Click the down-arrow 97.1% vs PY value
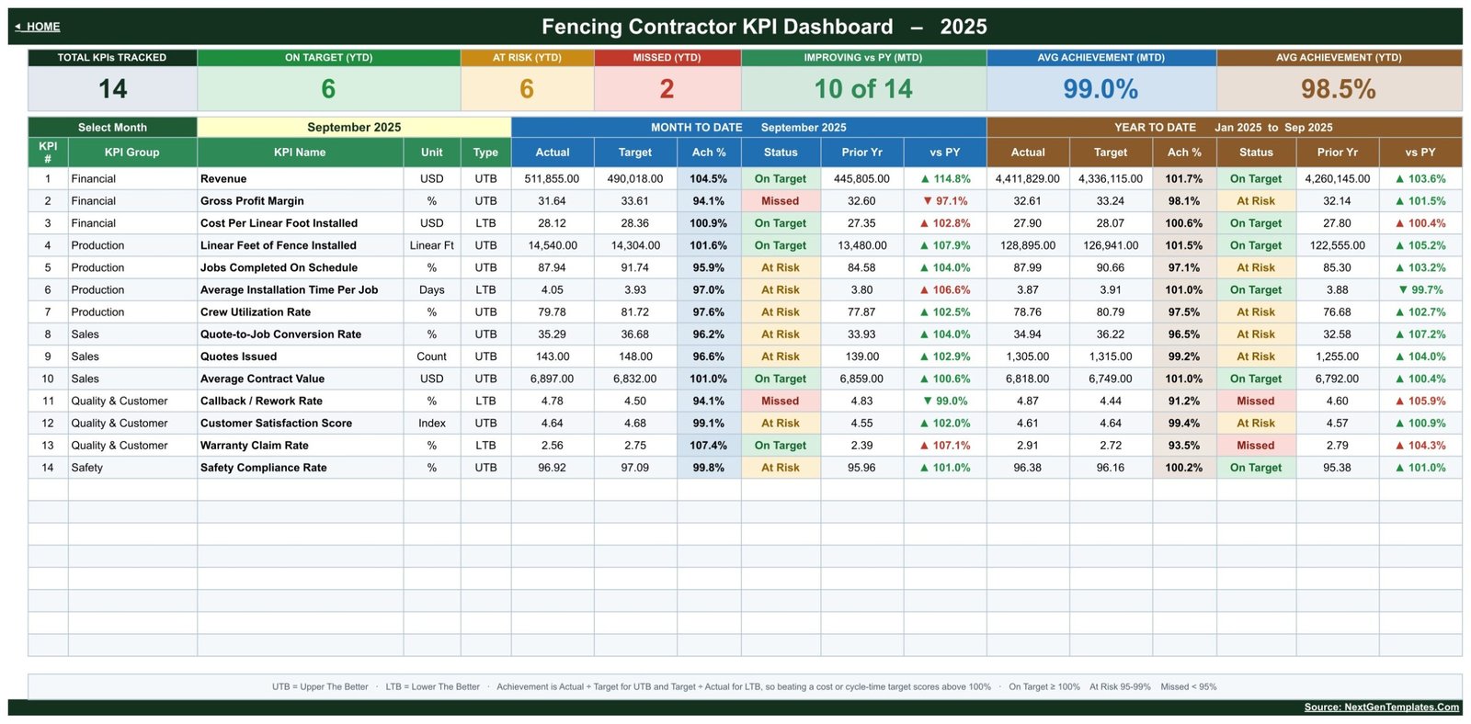This screenshot has height=724, width=1471. 945,201
